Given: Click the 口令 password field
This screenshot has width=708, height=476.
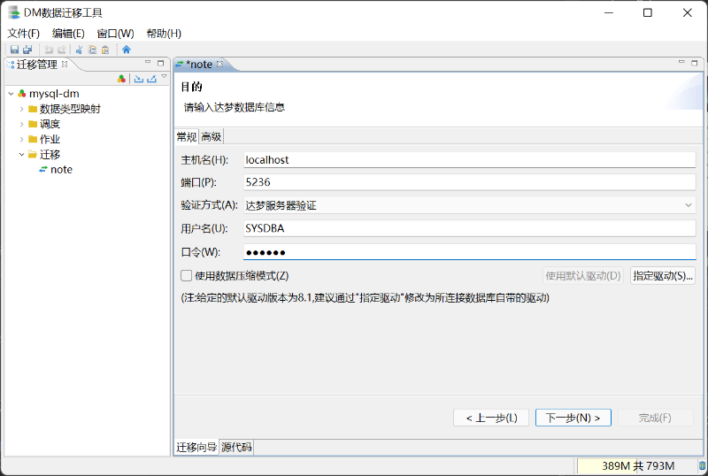Looking at the screenshot, I should 470,252.
